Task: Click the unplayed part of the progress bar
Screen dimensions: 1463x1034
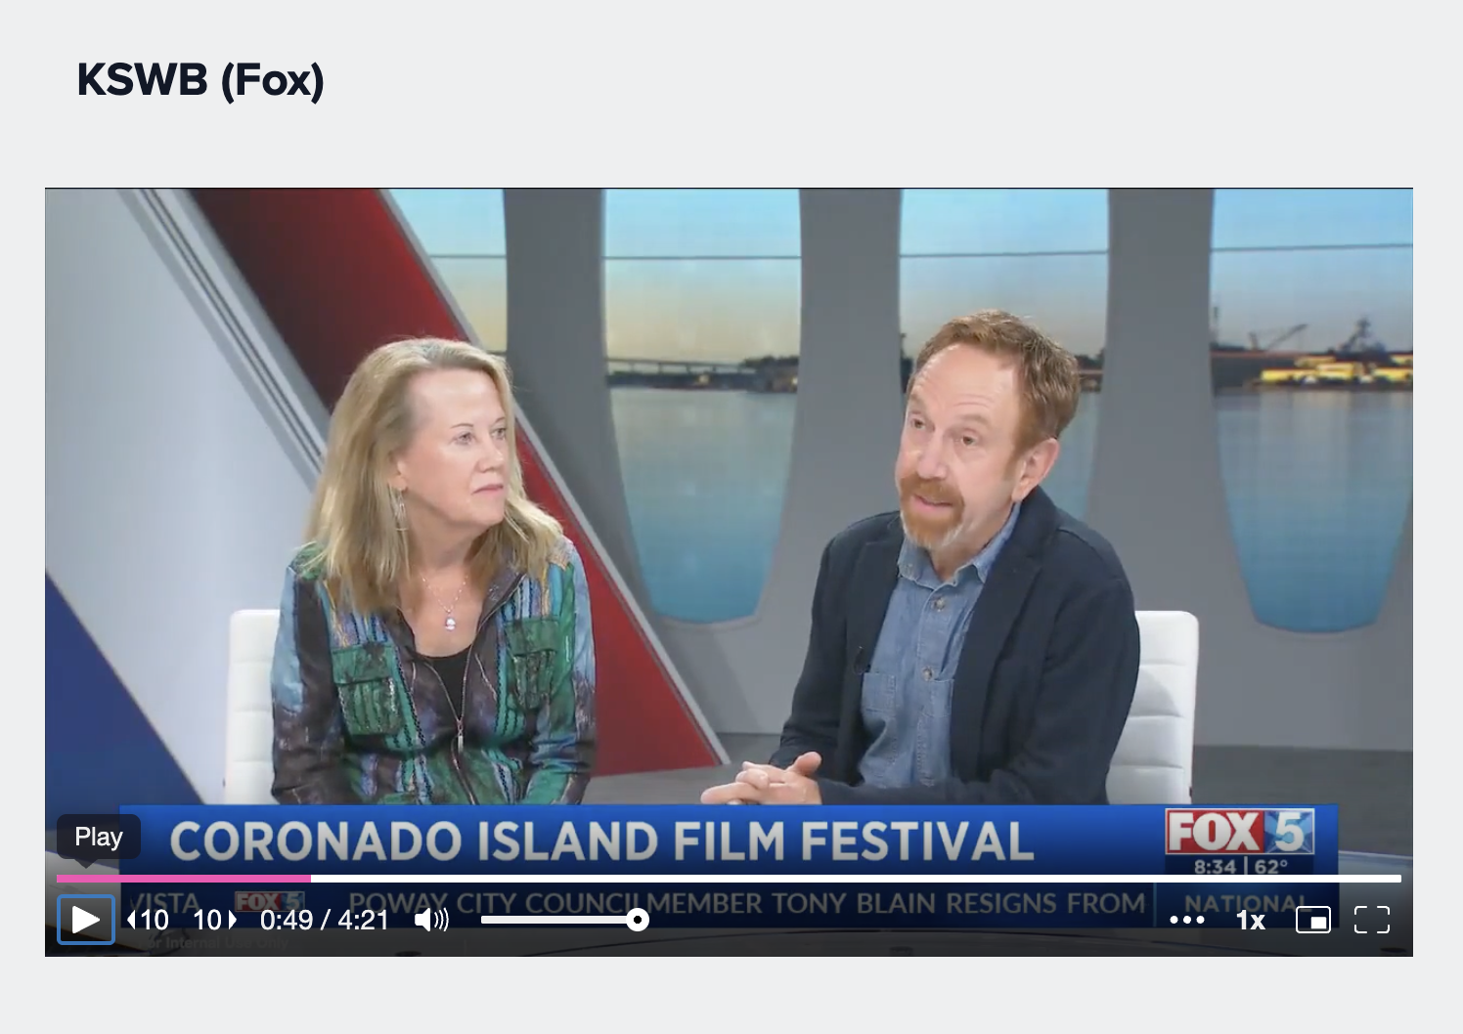Action: point(856,879)
